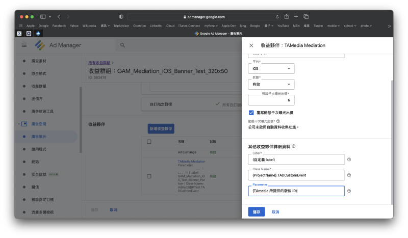Open help icon beside 動態千次曝光出價
Image resolution: width=408 pixels, height=238 pixels.
click(278, 121)
